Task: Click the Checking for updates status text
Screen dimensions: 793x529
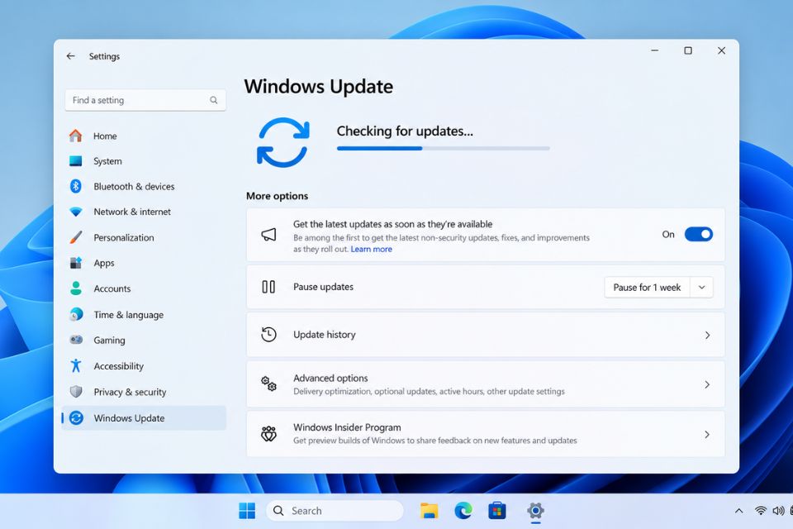Action: pyautogui.click(x=405, y=131)
